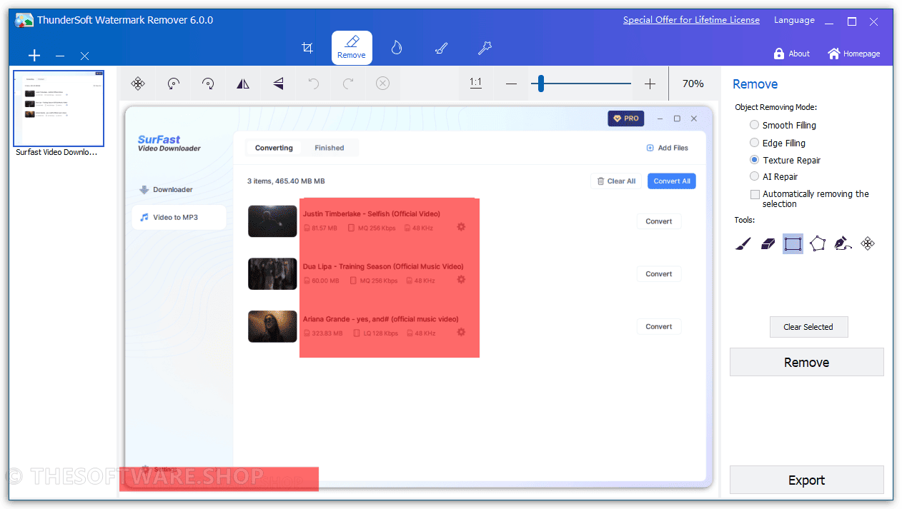Click the 70% zoom value
Screen dimensions: 902x509
(x=693, y=84)
